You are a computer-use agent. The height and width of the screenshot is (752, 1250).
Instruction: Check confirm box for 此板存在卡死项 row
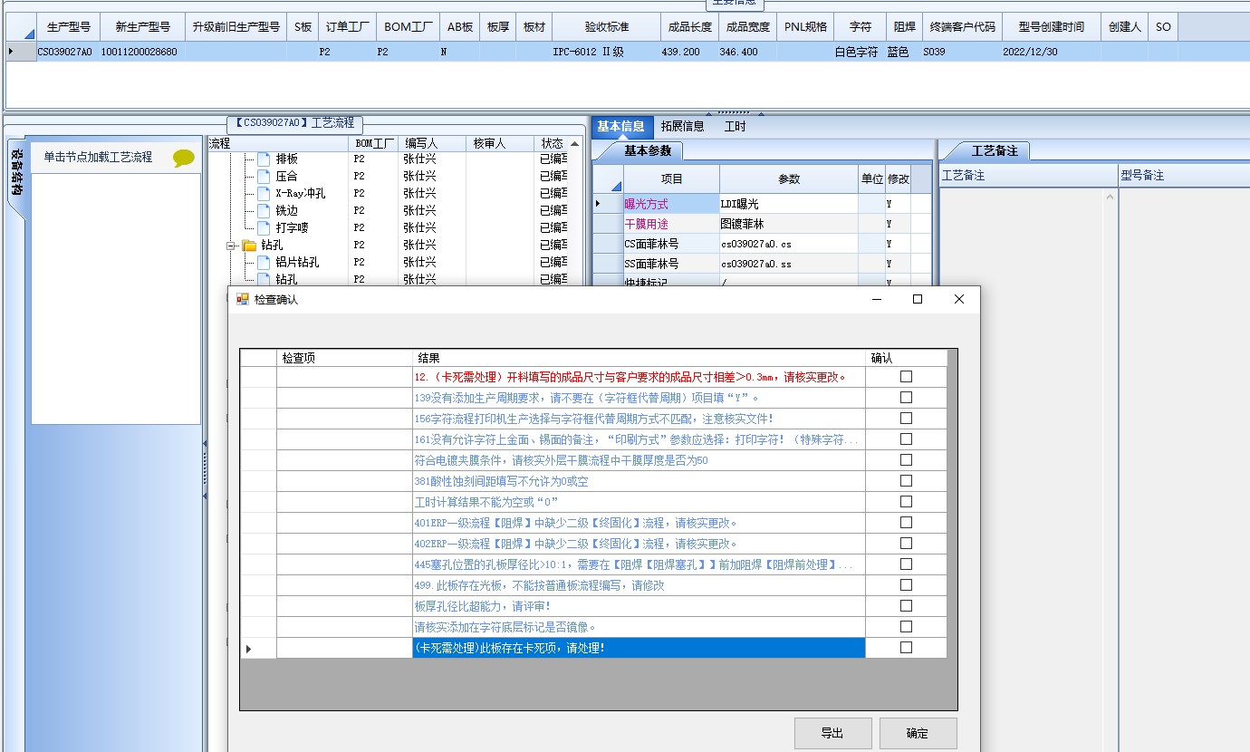[906, 648]
